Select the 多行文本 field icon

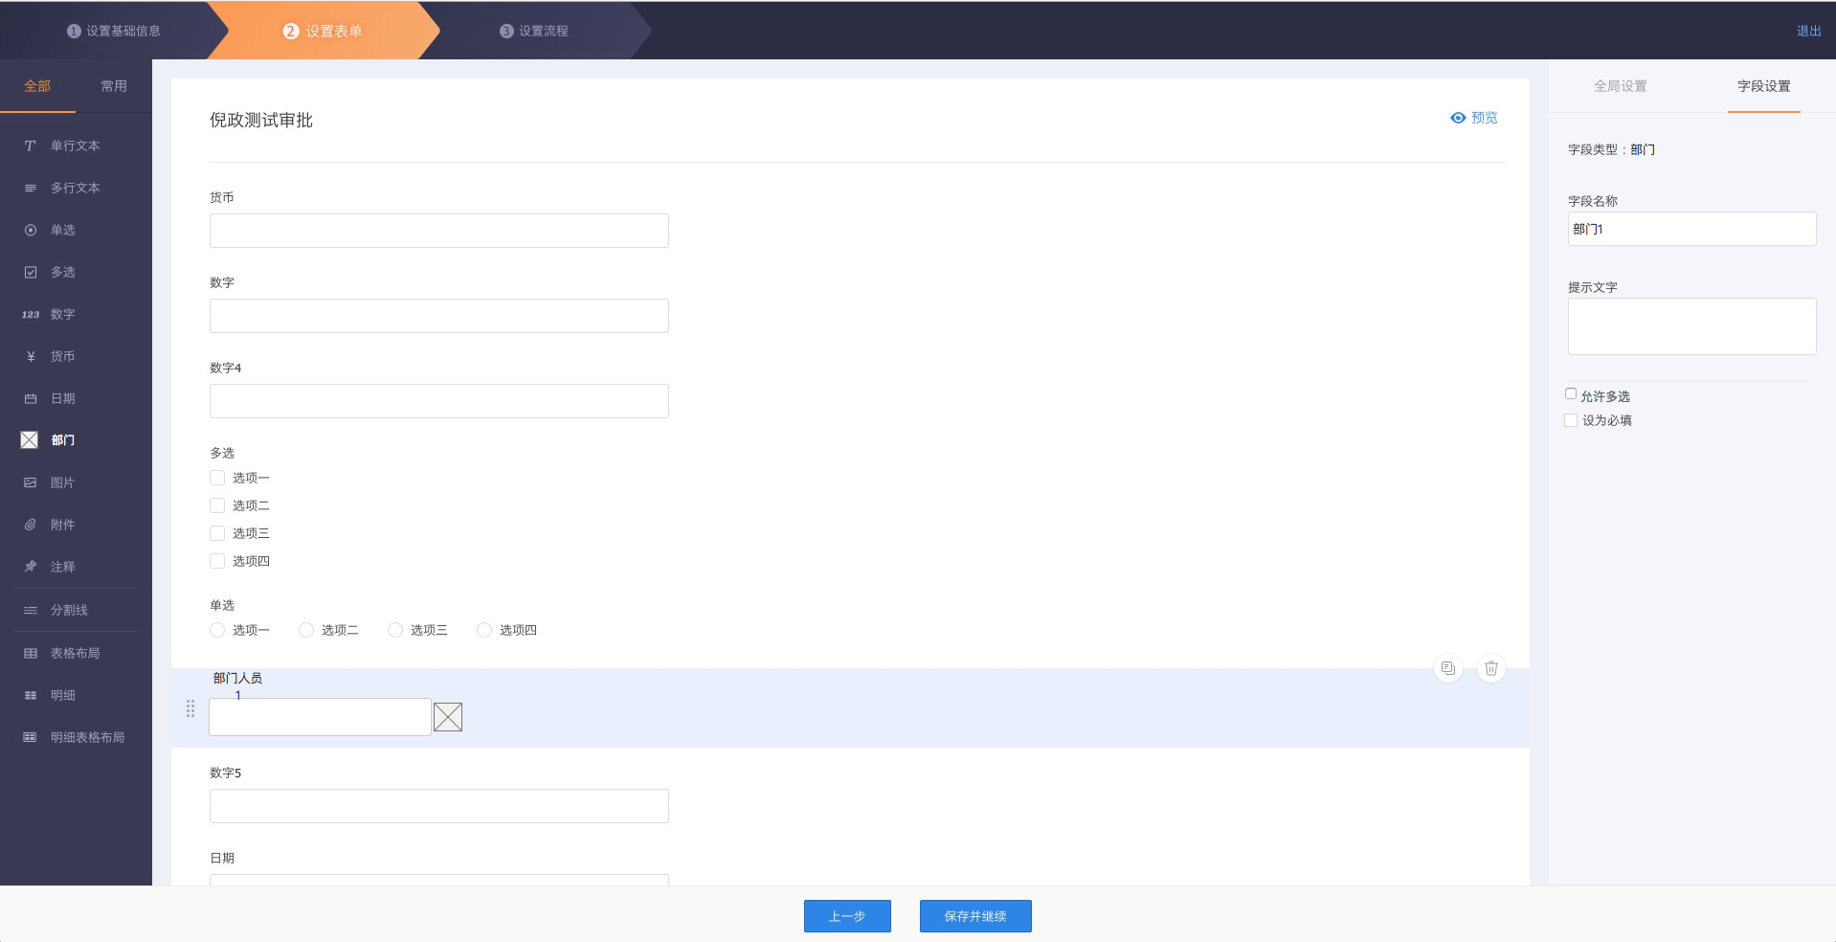31,188
